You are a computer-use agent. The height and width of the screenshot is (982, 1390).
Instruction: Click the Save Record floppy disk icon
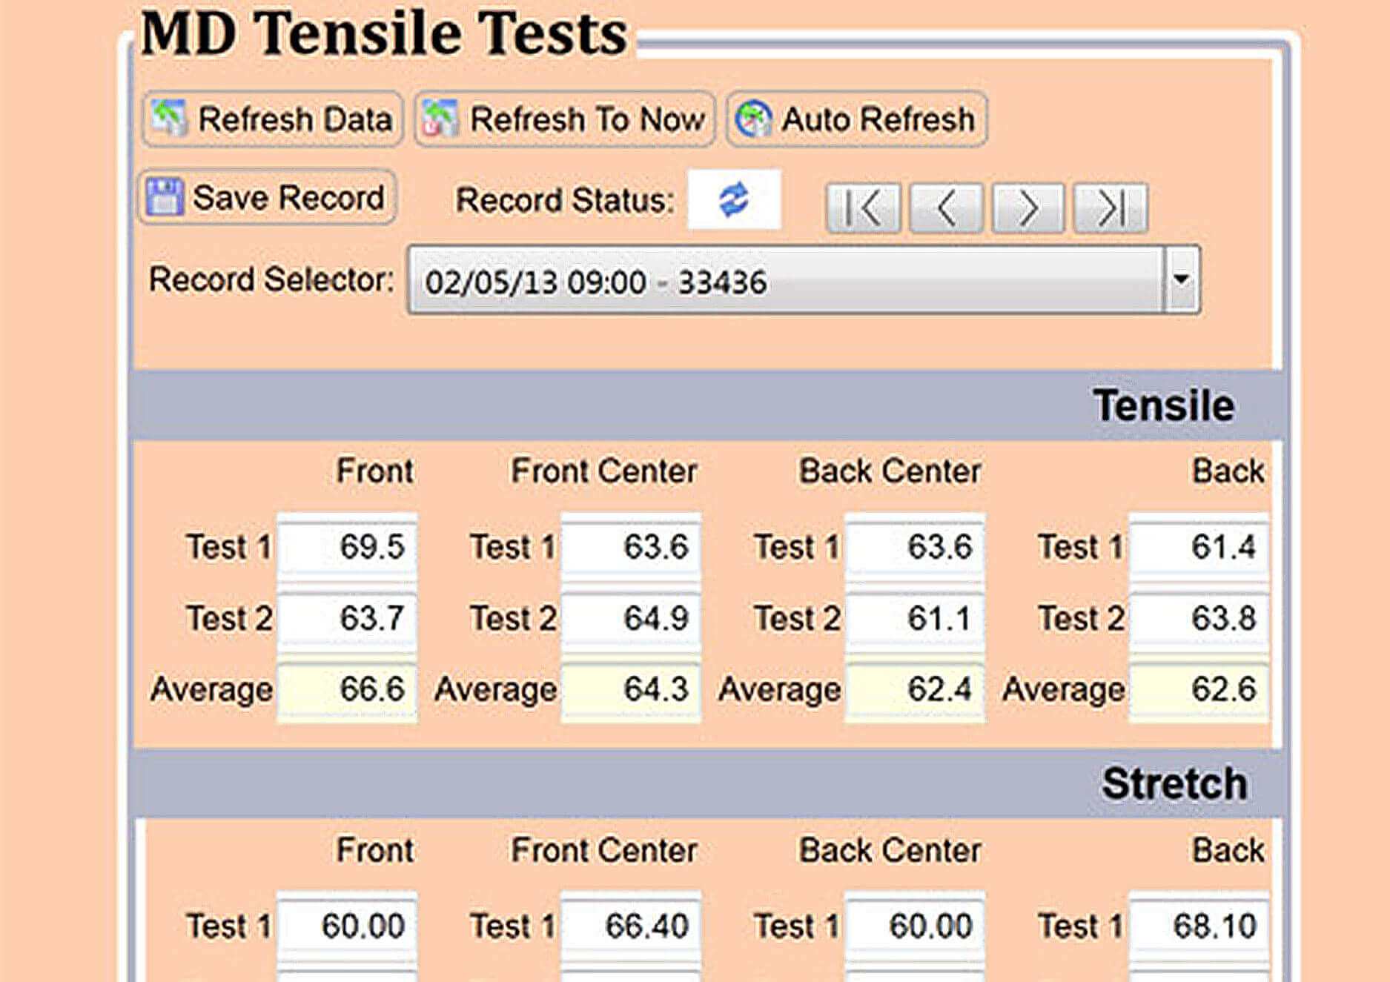pos(165,198)
